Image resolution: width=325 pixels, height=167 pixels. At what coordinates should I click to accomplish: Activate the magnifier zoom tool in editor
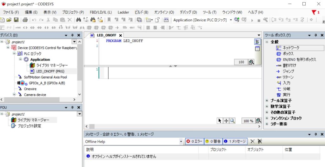pos(232,121)
